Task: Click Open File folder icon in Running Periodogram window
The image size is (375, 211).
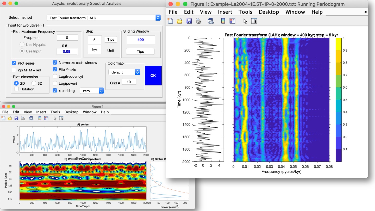Action: pyautogui.click(x=179, y=21)
